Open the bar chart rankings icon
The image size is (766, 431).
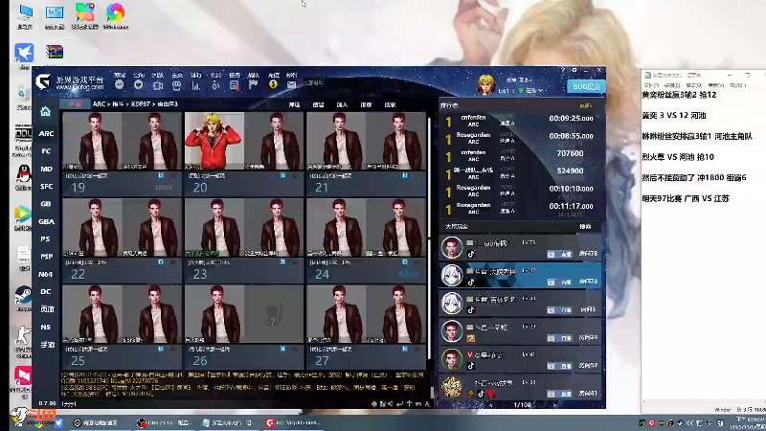pyautogui.click(x=196, y=85)
